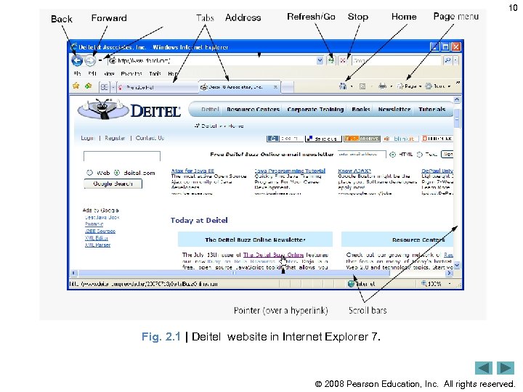The width and height of the screenshot is (523, 392).
Task: Click the Add to Favorites star-plus icon
Action: 89,86
